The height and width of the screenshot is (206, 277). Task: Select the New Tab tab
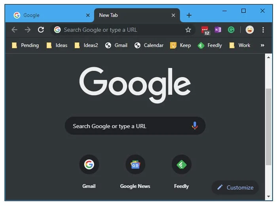click(137, 15)
